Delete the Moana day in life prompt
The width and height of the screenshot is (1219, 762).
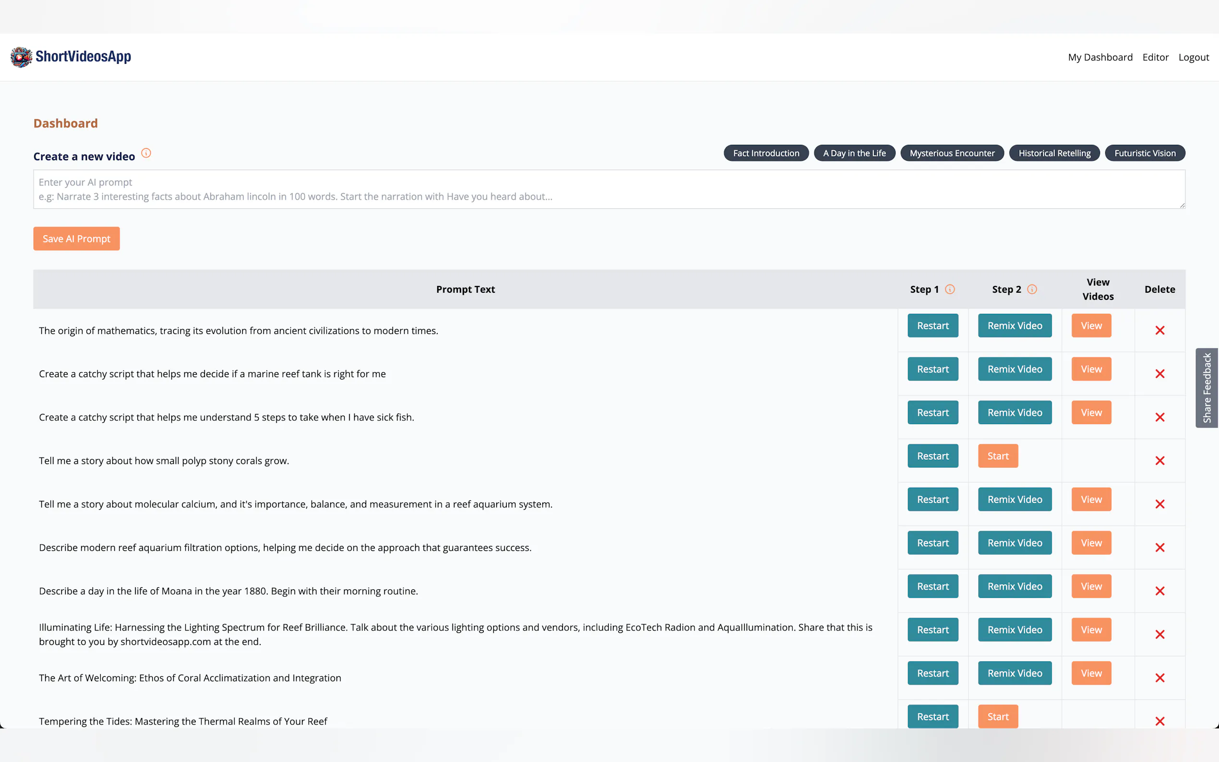point(1159,591)
